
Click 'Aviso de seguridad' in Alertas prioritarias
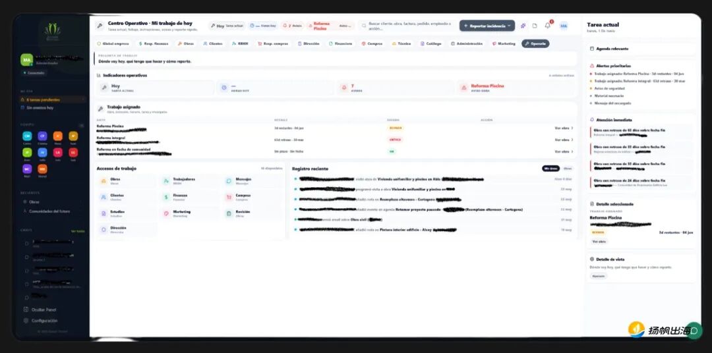[x=608, y=88]
